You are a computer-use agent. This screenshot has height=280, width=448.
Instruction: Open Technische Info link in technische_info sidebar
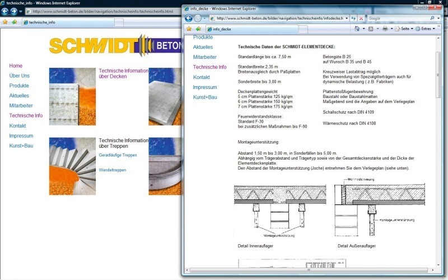coord(26,116)
